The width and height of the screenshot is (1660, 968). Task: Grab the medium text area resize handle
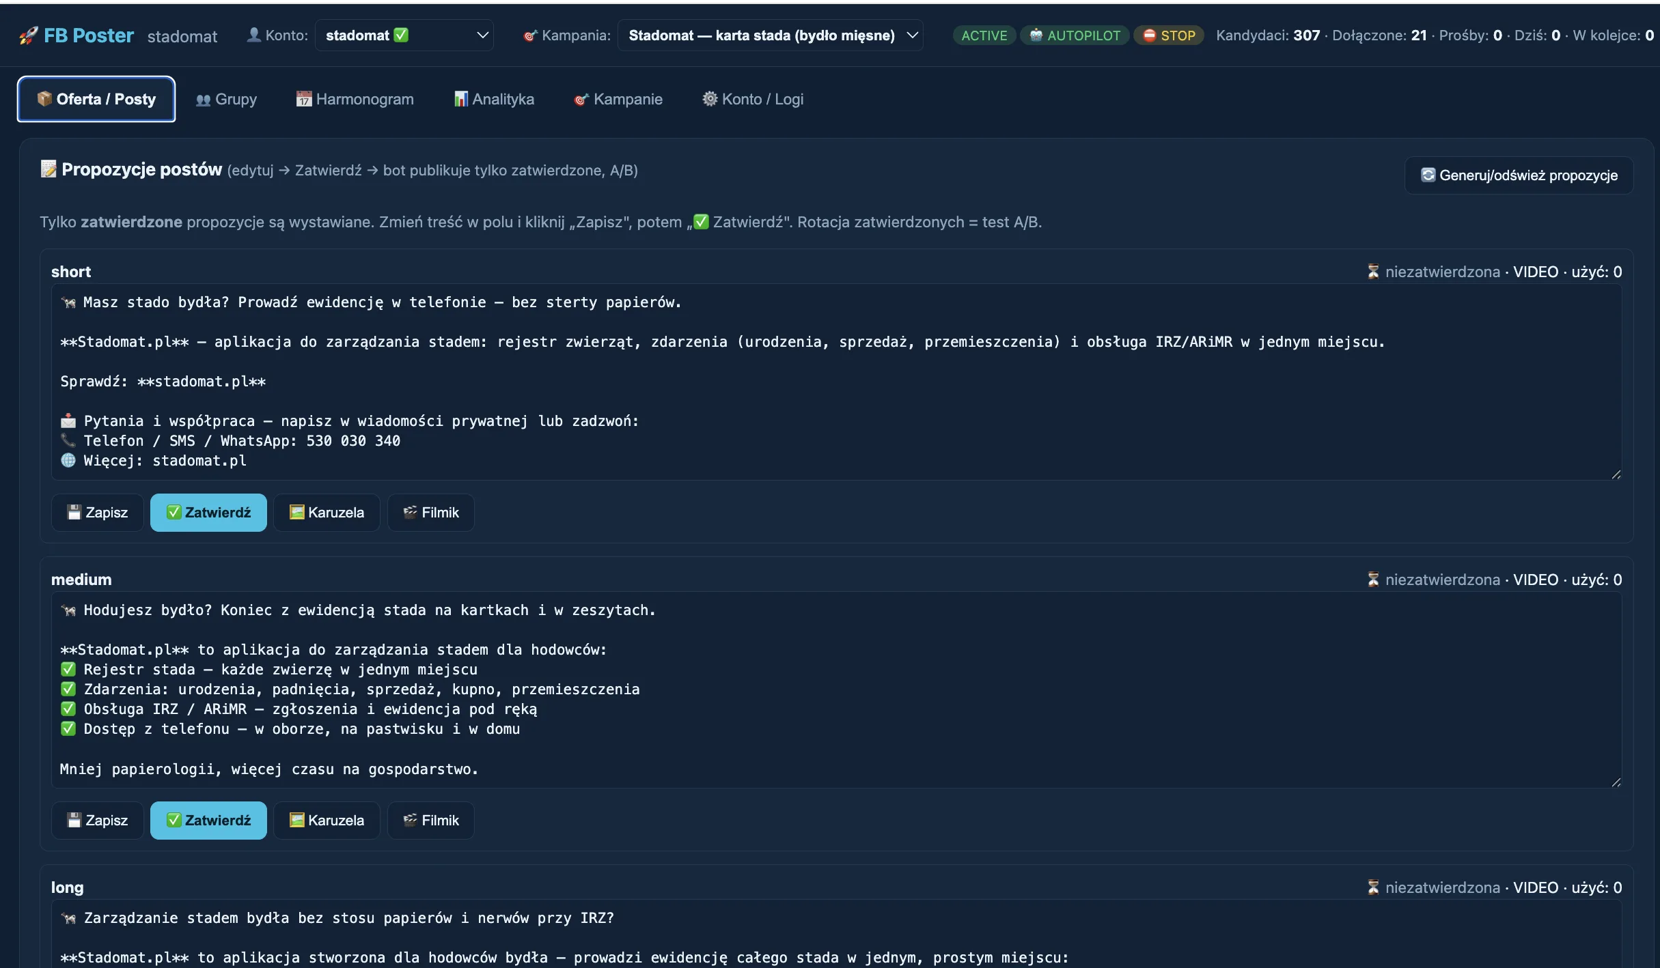coord(1616,782)
